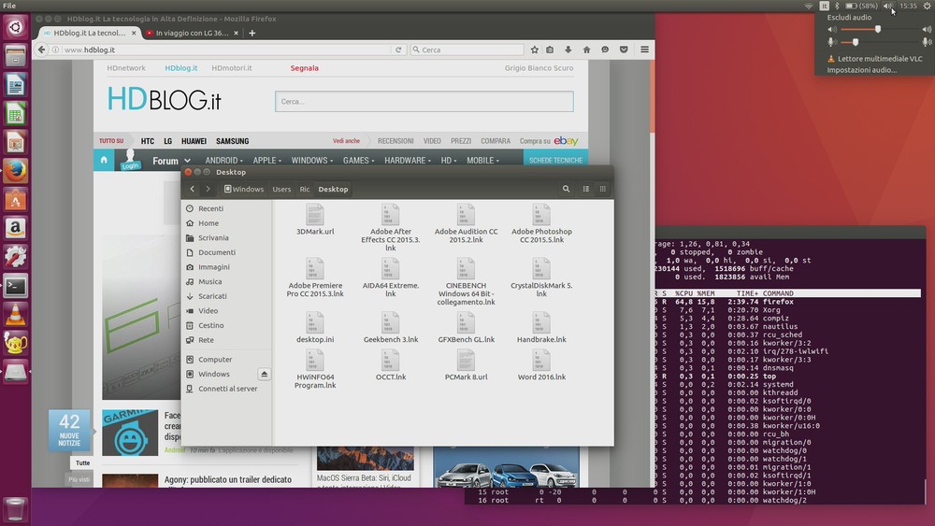
Task: Launch VLC cone icon in the launcher
Action: click(16, 314)
